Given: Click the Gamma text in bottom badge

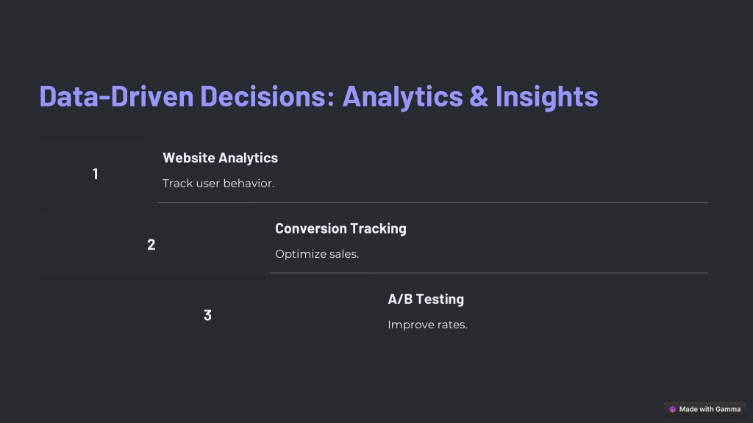Looking at the screenshot, I should (727, 409).
